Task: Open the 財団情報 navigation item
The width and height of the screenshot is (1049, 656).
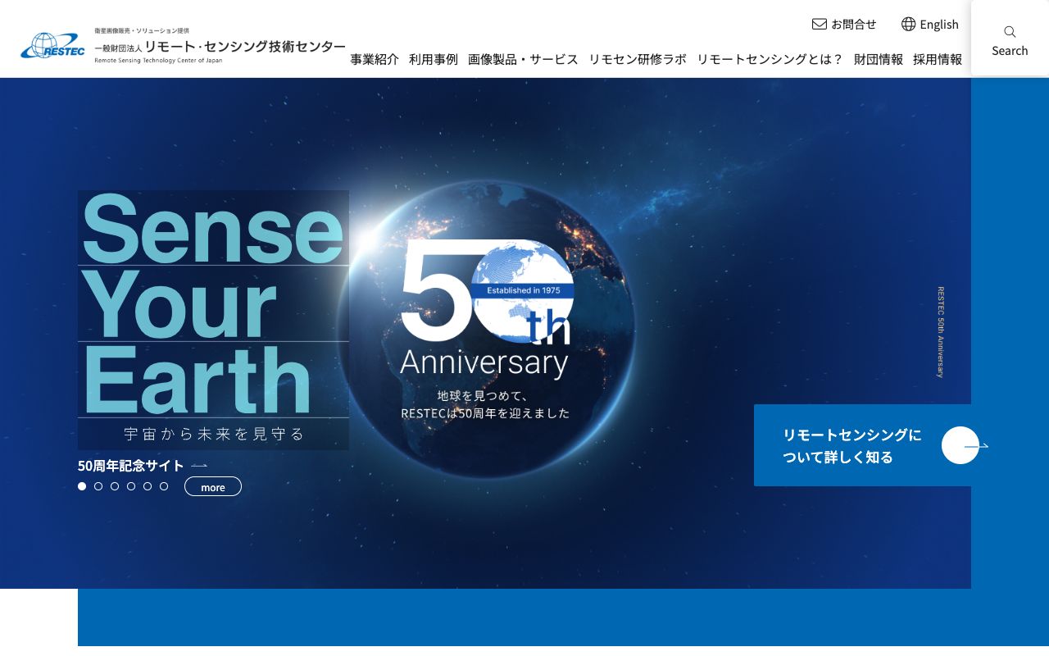Action: (879, 59)
